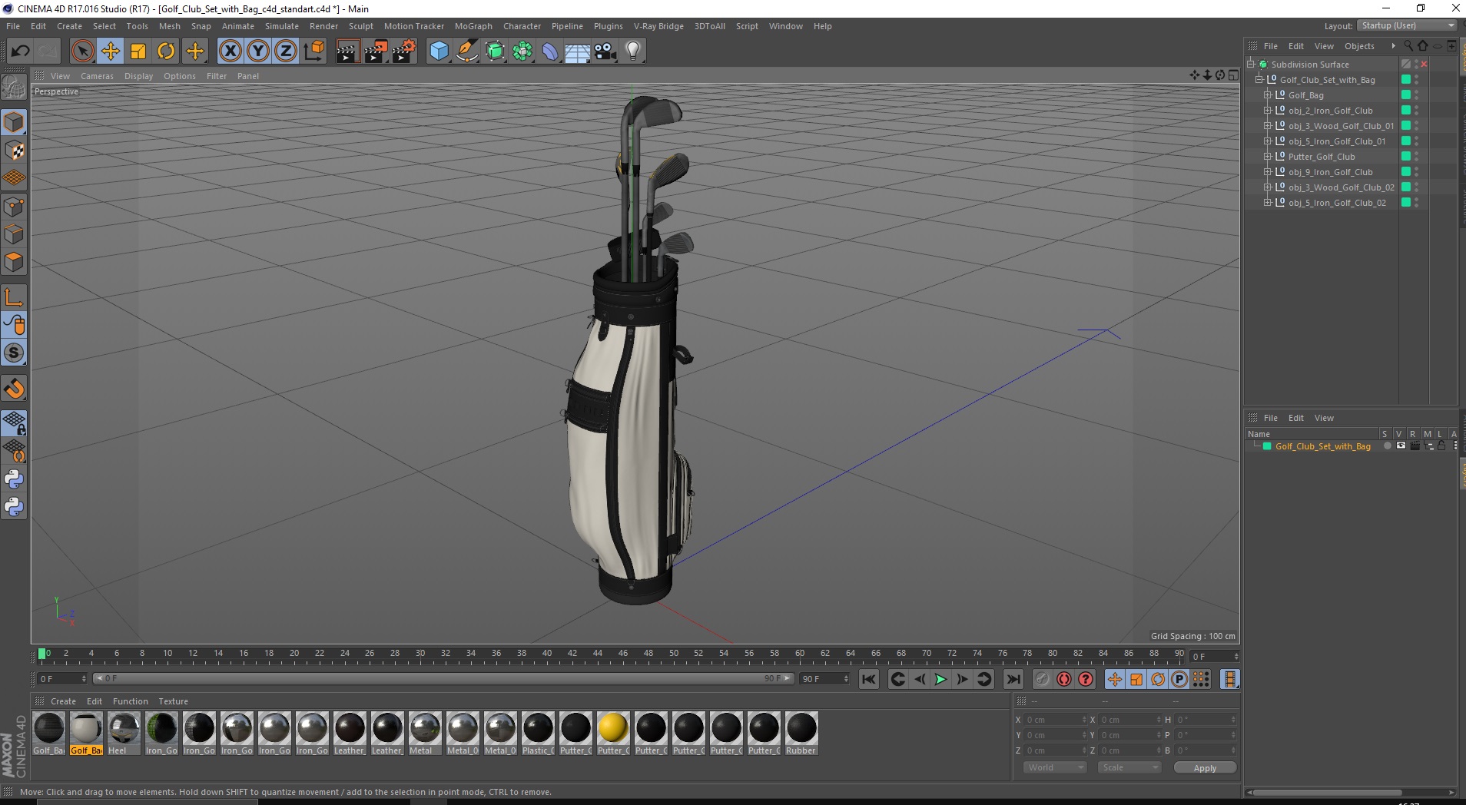Toggle Y axis lock
This screenshot has height=805, width=1466.
258,51
